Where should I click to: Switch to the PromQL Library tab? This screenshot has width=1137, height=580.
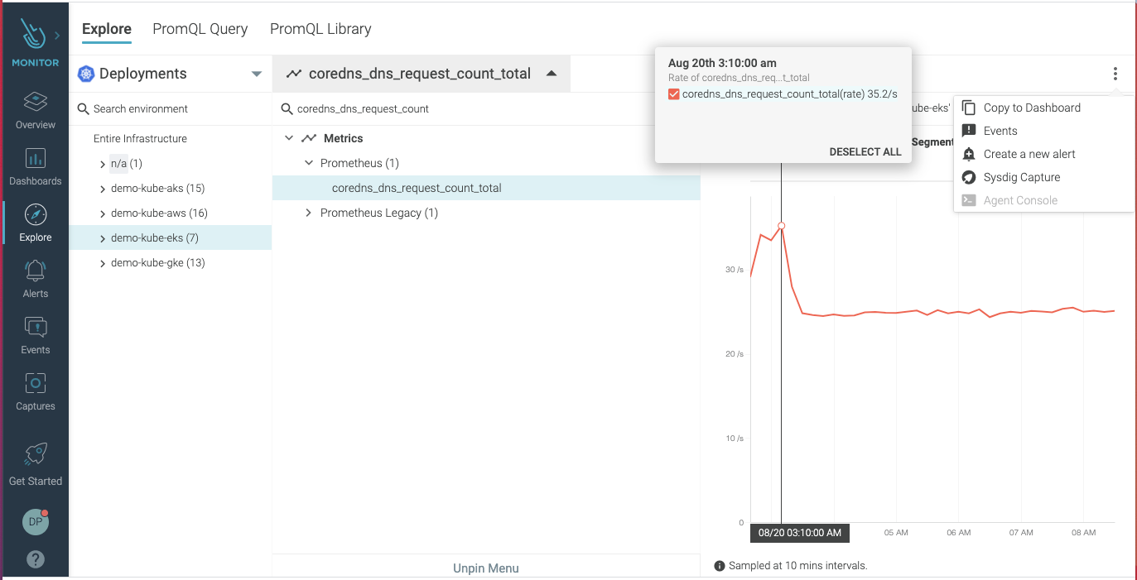coord(320,29)
